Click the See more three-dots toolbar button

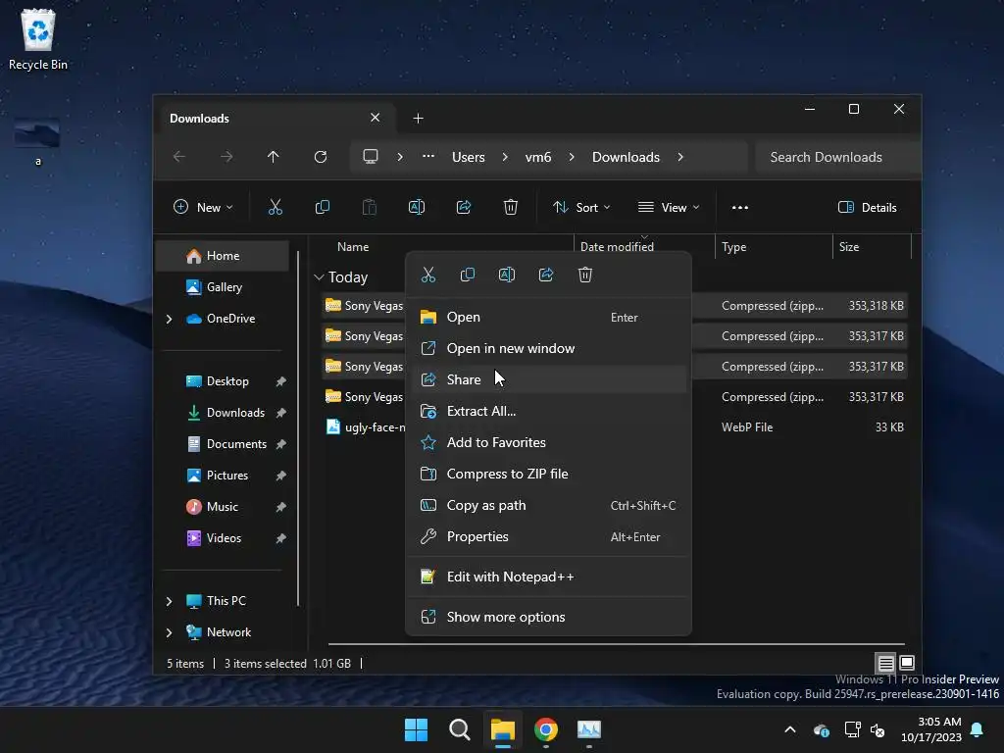click(x=740, y=207)
